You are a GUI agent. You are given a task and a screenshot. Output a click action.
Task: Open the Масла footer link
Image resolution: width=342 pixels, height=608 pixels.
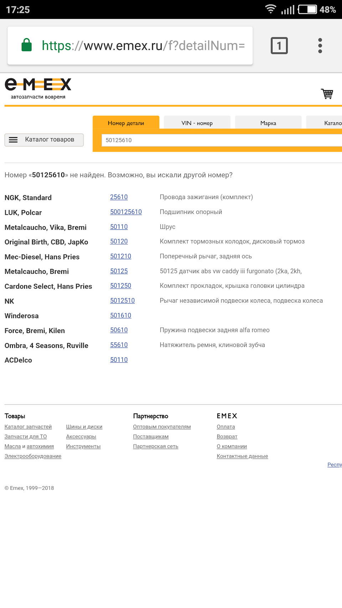click(x=13, y=446)
